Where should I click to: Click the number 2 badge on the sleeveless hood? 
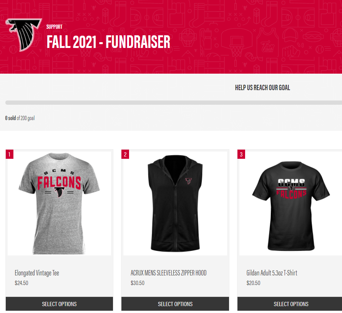[125, 154]
